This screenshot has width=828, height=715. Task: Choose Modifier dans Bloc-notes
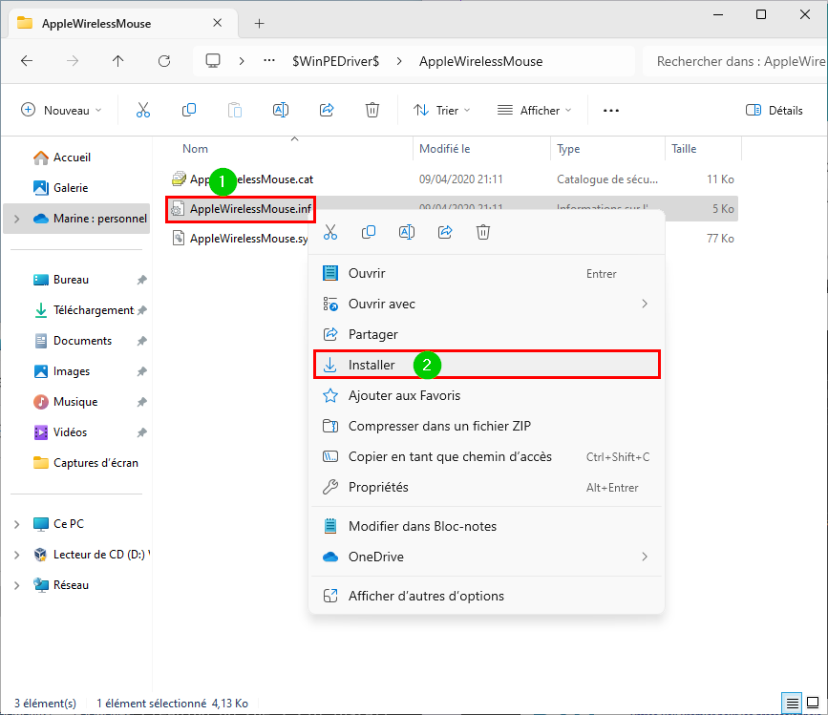click(486, 526)
